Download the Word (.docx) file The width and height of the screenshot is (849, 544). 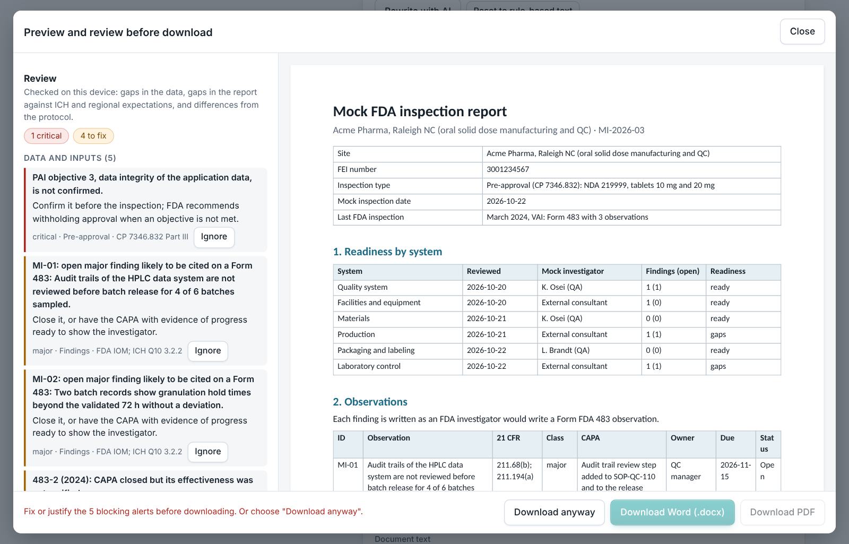click(x=672, y=512)
